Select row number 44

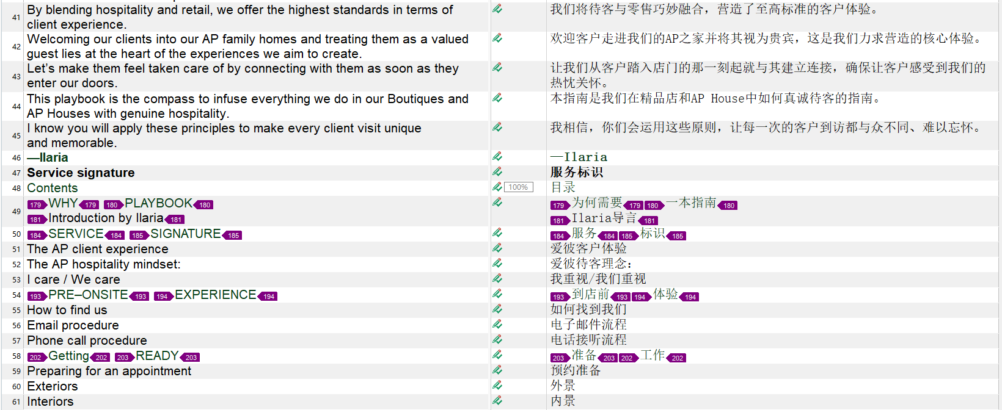click(x=16, y=106)
